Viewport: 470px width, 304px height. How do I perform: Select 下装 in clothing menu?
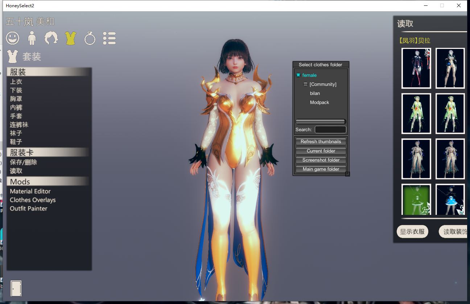(16, 90)
